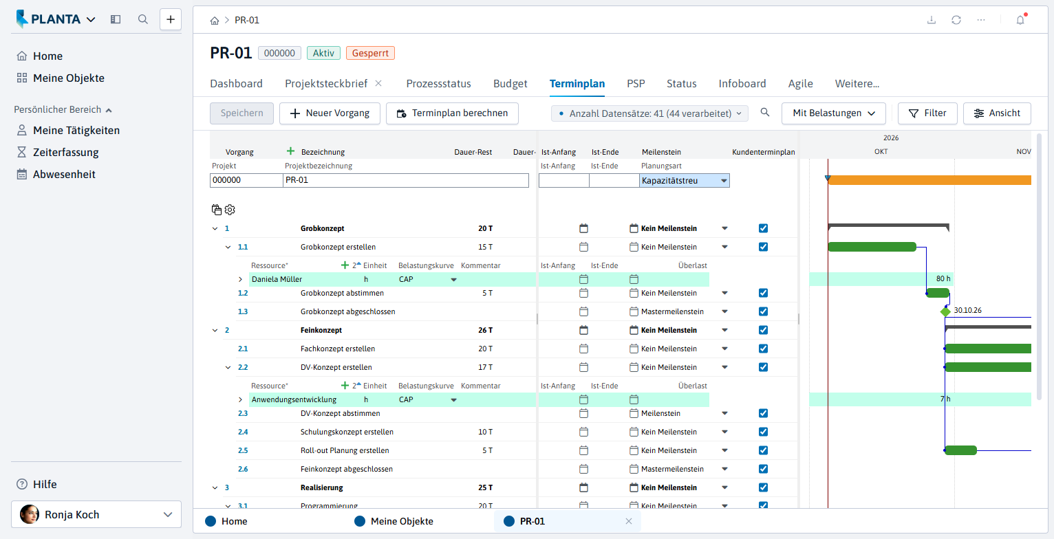Viewport: 1054px width, 539px height.
Task: Open the gear settings icon above tasks
Action: [x=230, y=210]
